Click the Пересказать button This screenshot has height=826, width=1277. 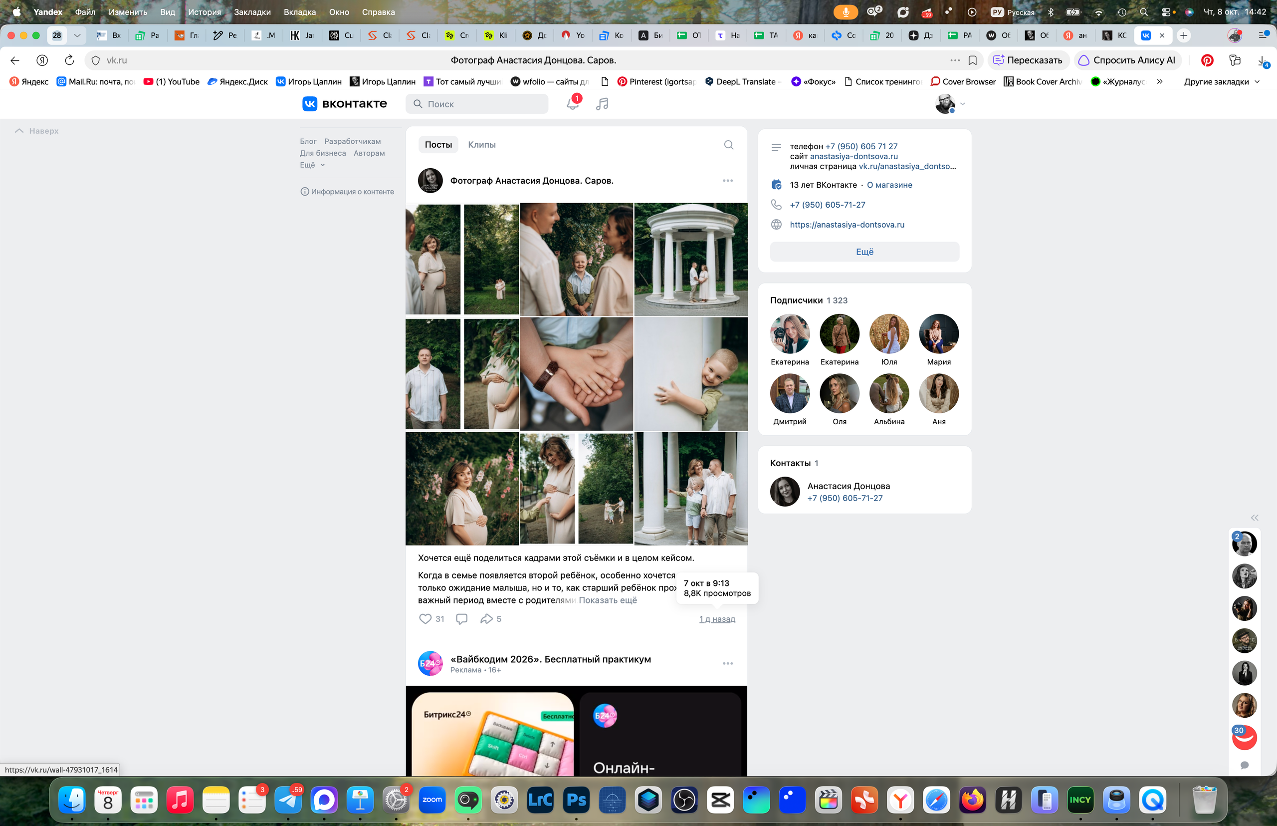coord(1028,60)
